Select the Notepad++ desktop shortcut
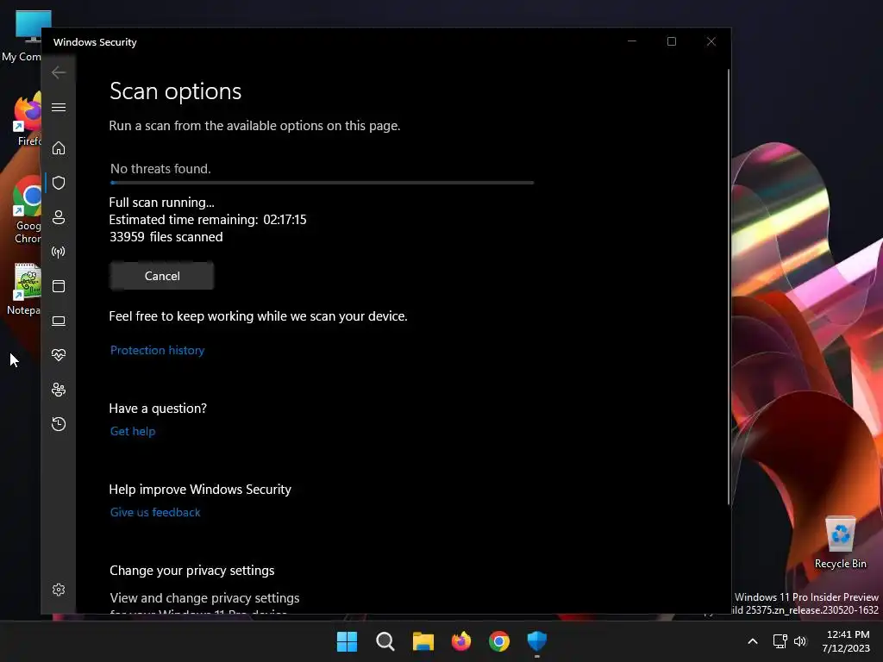 pyautogui.click(x=24, y=290)
